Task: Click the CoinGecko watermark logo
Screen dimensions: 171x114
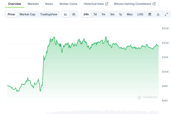Action: (147, 97)
